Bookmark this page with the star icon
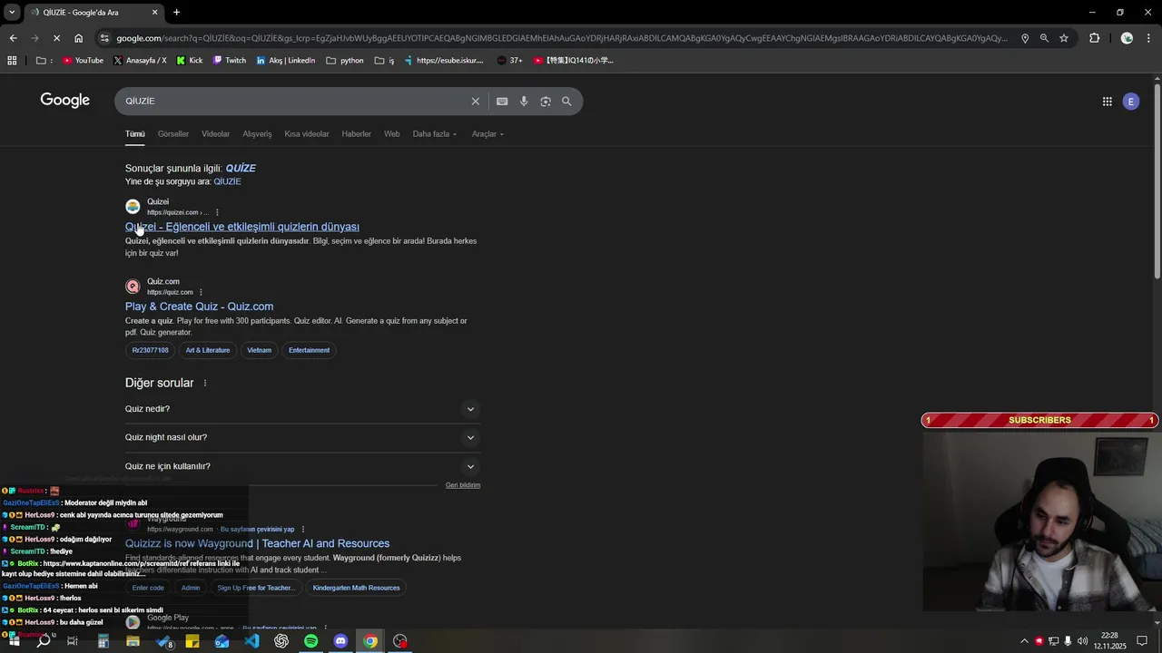Screen dimensions: 1162x653 click(1064, 38)
